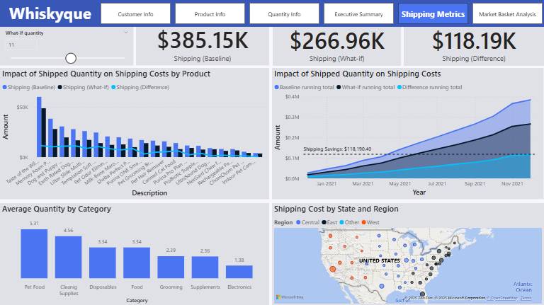Screen dimensions: 544x305
Task: Switch to Quantity Info tab
Action: (284, 14)
